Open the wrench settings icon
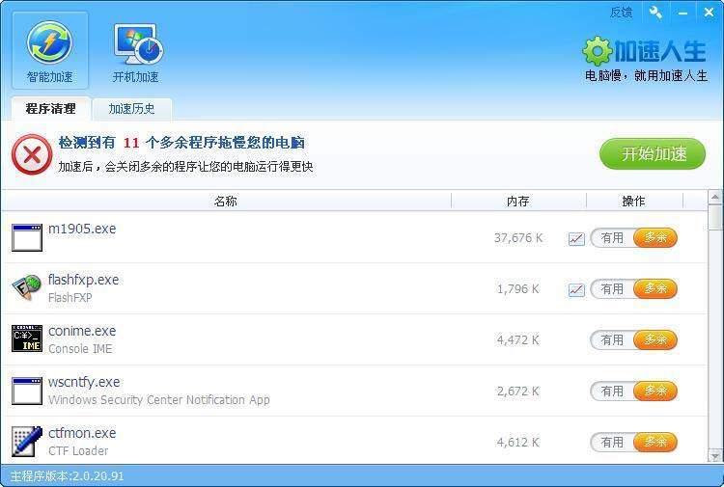724x487 pixels. [x=656, y=13]
